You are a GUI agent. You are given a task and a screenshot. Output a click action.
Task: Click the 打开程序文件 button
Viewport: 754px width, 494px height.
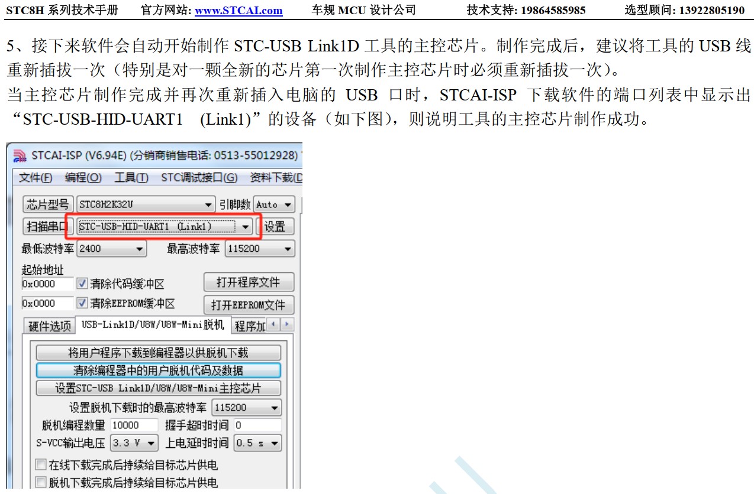249,282
